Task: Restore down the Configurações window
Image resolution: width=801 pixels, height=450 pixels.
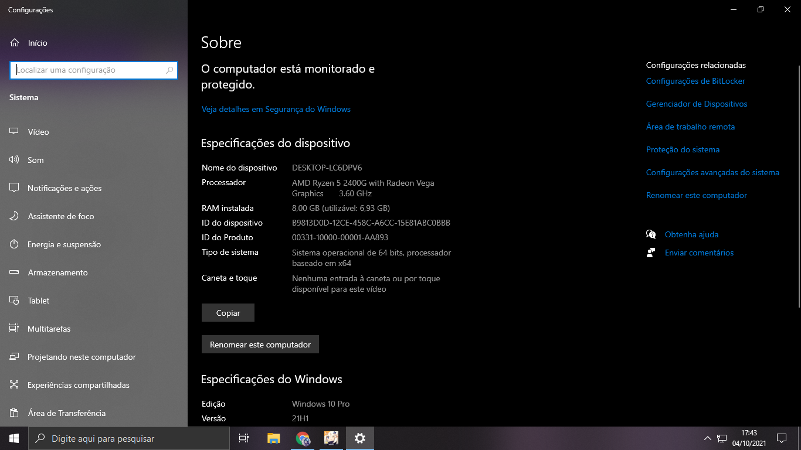Action: 761,9
